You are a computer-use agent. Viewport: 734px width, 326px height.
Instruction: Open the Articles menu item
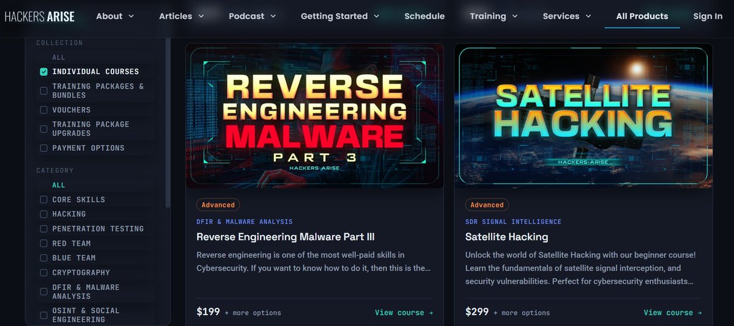[x=176, y=16]
